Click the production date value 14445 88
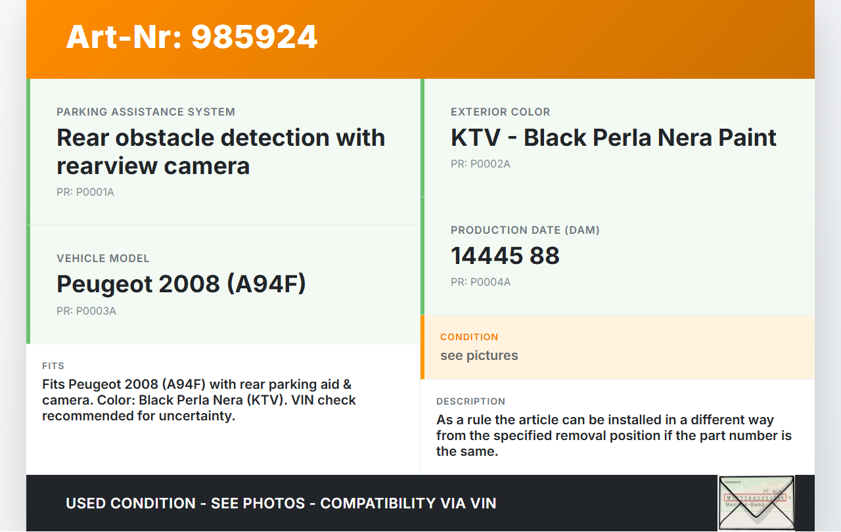The width and height of the screenshot is (841, 532). click(x=505, y=255)
